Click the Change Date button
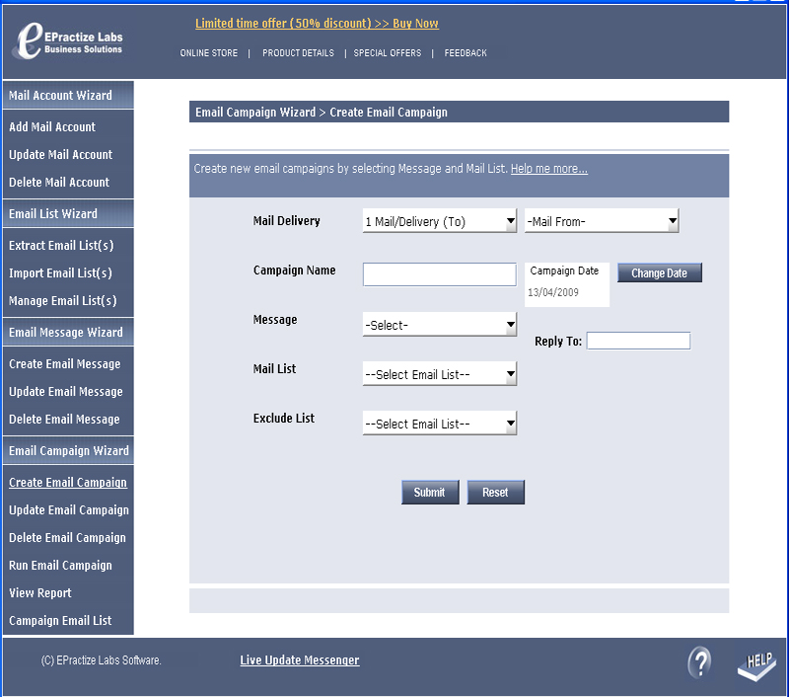789x697 pixels. point(659,272)
